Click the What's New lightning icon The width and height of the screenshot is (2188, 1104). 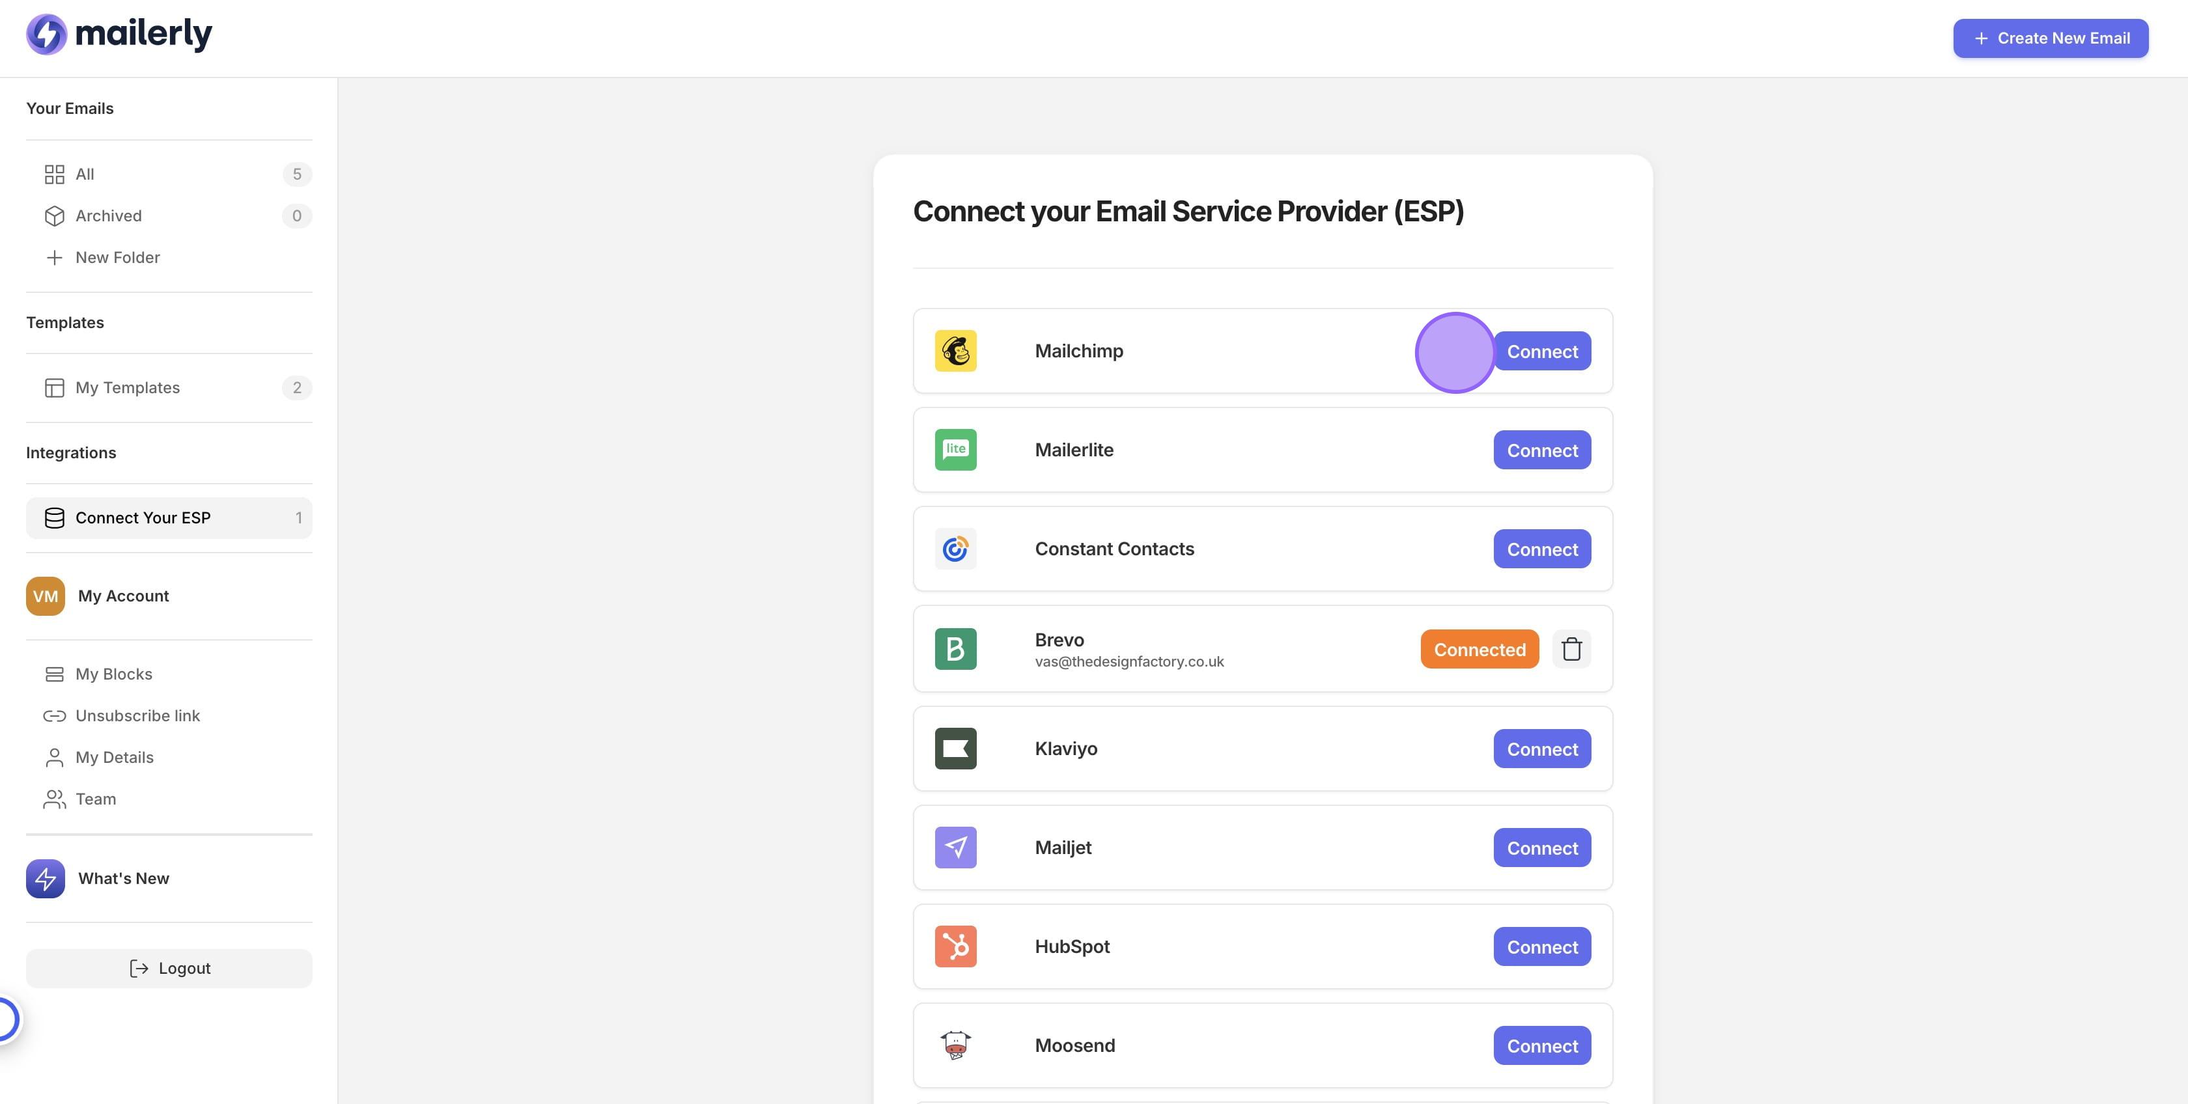click(46, 878)
